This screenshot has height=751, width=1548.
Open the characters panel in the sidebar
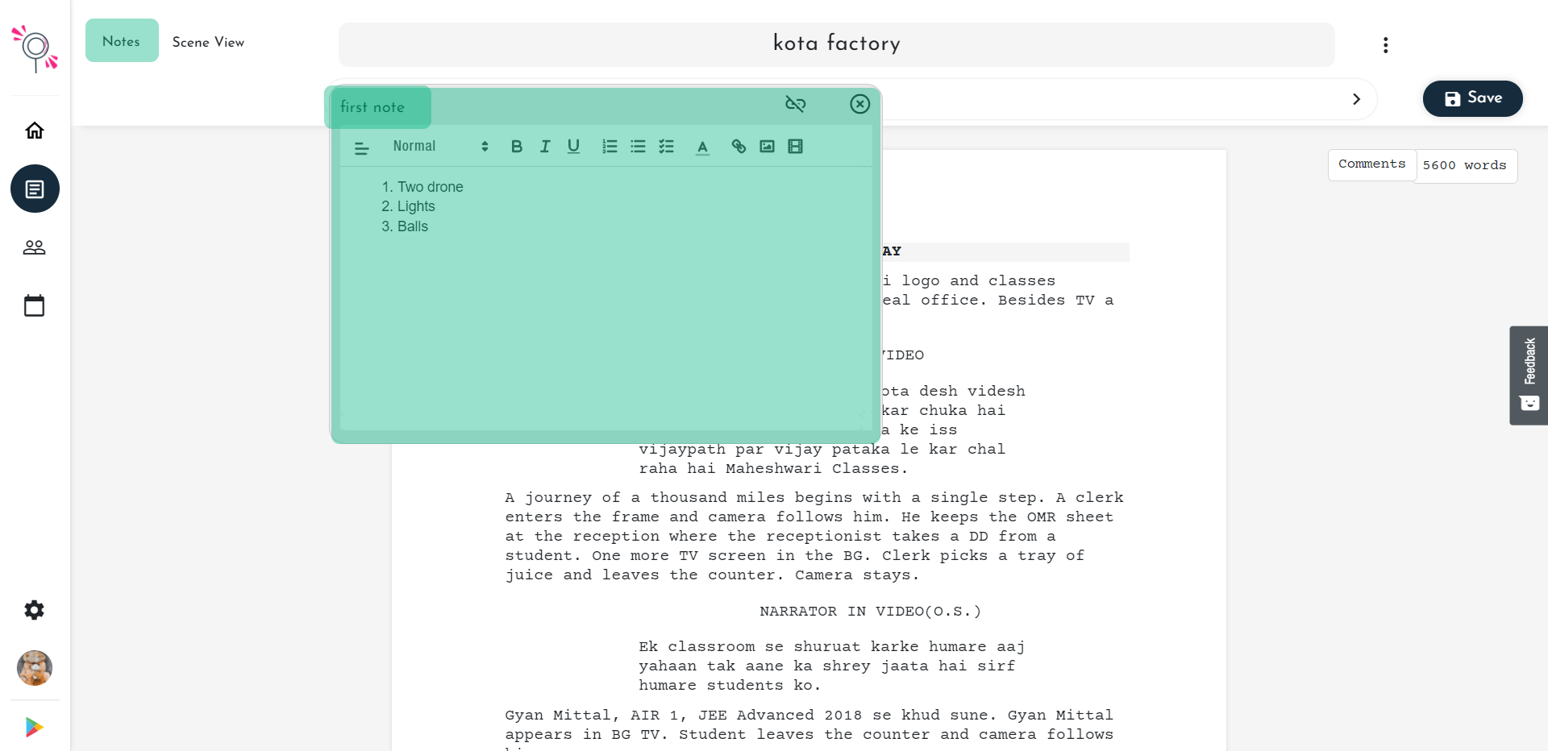pos(34,247)
